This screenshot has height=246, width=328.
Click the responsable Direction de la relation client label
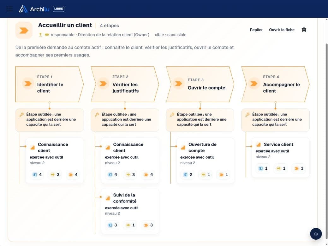tap(100, 35)
